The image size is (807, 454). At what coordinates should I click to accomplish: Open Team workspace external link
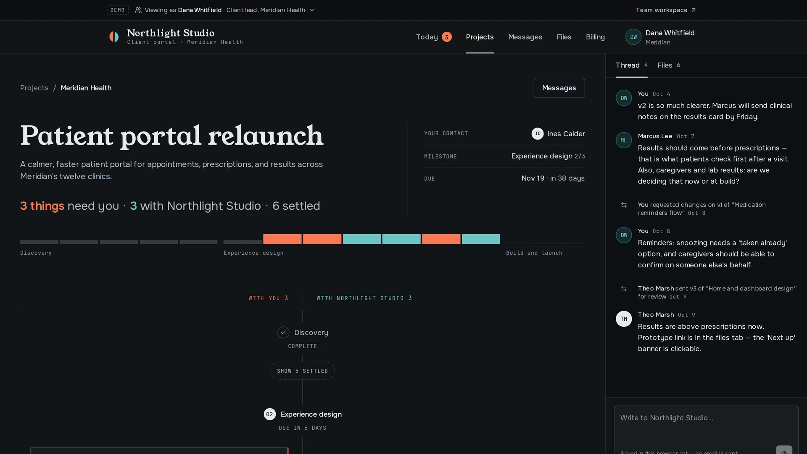point(665,10)
